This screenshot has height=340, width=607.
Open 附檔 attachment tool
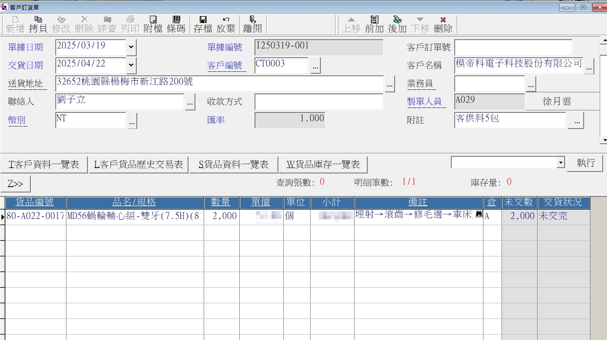153,24
